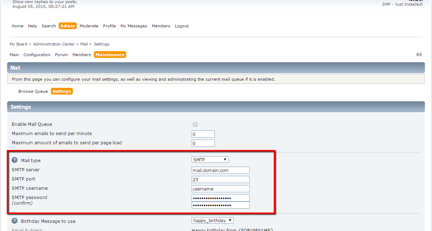Open My Messages from the navigation bar
432x231 pixels.
click(134, 26)
